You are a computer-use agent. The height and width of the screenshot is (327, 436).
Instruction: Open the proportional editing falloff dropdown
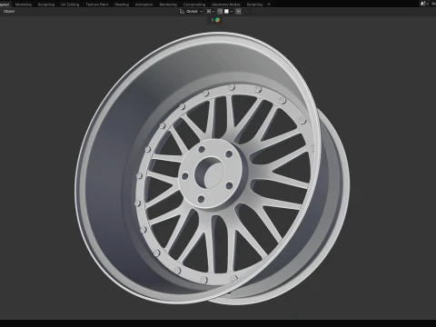(x=247, y=12)
